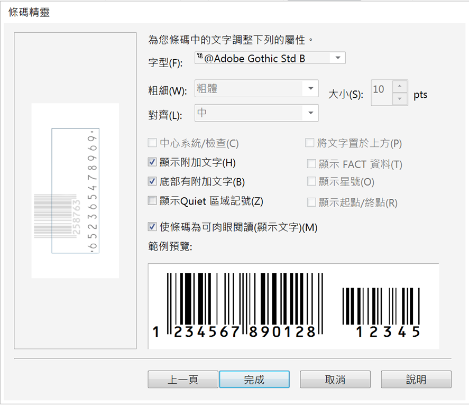Click the 上一頁 back button
469x406 pixels.
(183, 380)
